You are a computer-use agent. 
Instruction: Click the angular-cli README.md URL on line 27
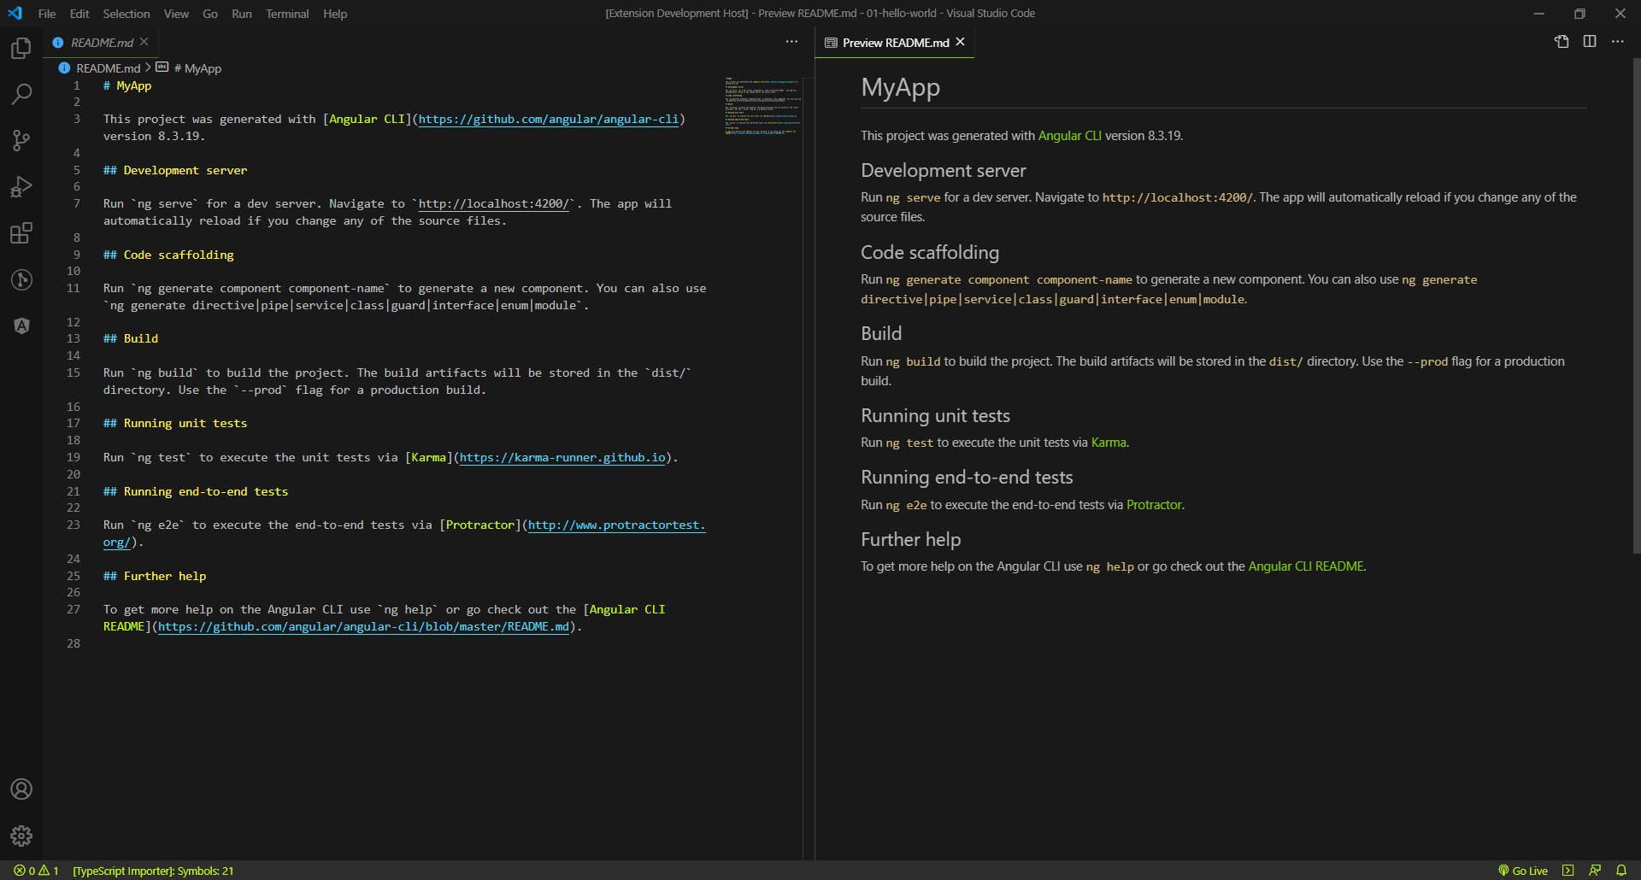363,627
